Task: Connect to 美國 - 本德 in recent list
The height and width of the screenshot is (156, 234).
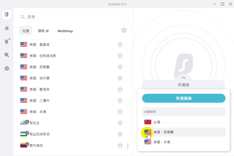Action: 184,142
